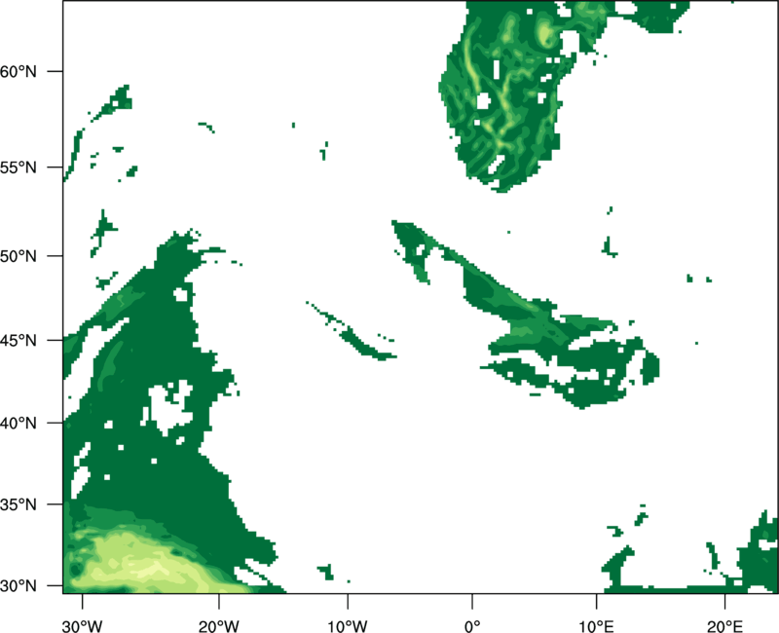Image resolution: width=779 pixels, height=633 pixels.
Task: Click the 30°N latitude label
Action: 19,586
